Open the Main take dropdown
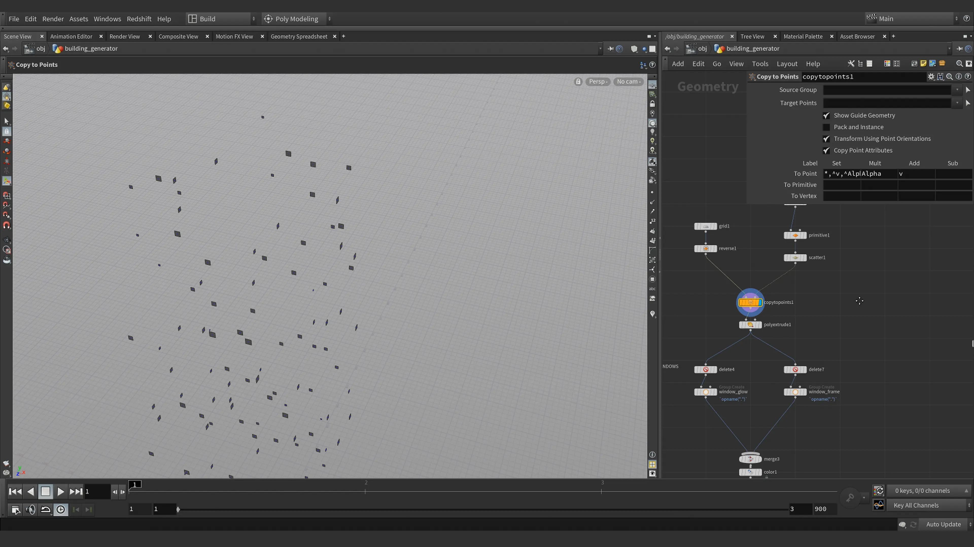This screenshot has width=974, height=547. click(x=912, y=18)
